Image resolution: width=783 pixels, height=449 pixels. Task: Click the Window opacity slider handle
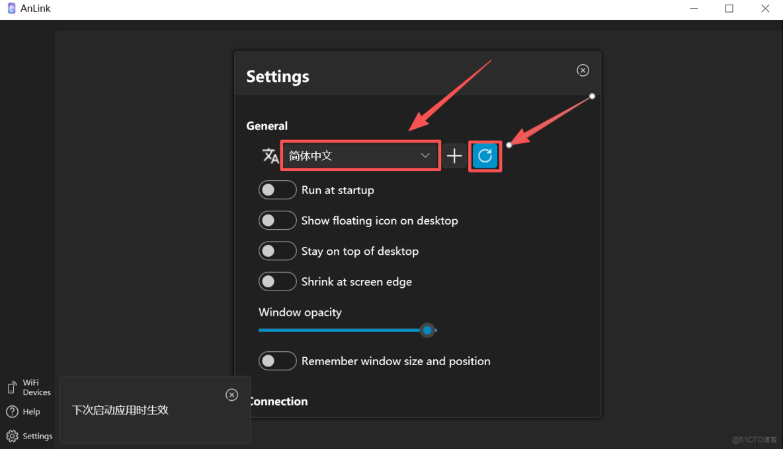428,330
